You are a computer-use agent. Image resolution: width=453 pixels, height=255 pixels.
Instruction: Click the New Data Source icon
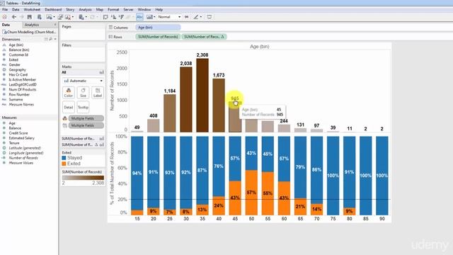click(x=40, y=17)
